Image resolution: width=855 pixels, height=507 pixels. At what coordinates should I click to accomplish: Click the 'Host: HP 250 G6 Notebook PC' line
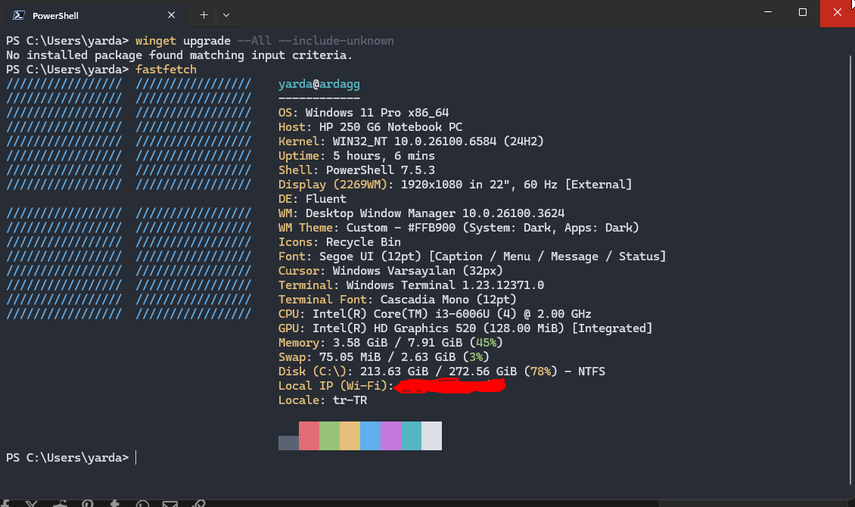(x=370, y=127)
